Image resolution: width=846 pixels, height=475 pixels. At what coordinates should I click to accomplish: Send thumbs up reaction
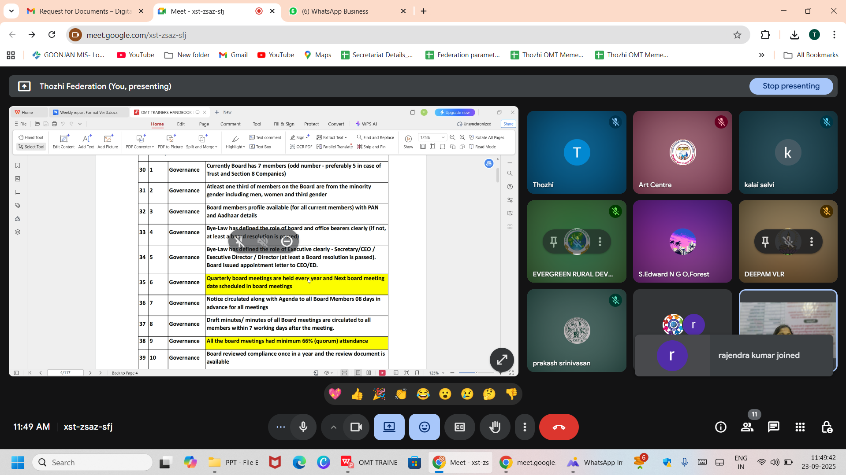pyautogui.click(x=357, y=394)
